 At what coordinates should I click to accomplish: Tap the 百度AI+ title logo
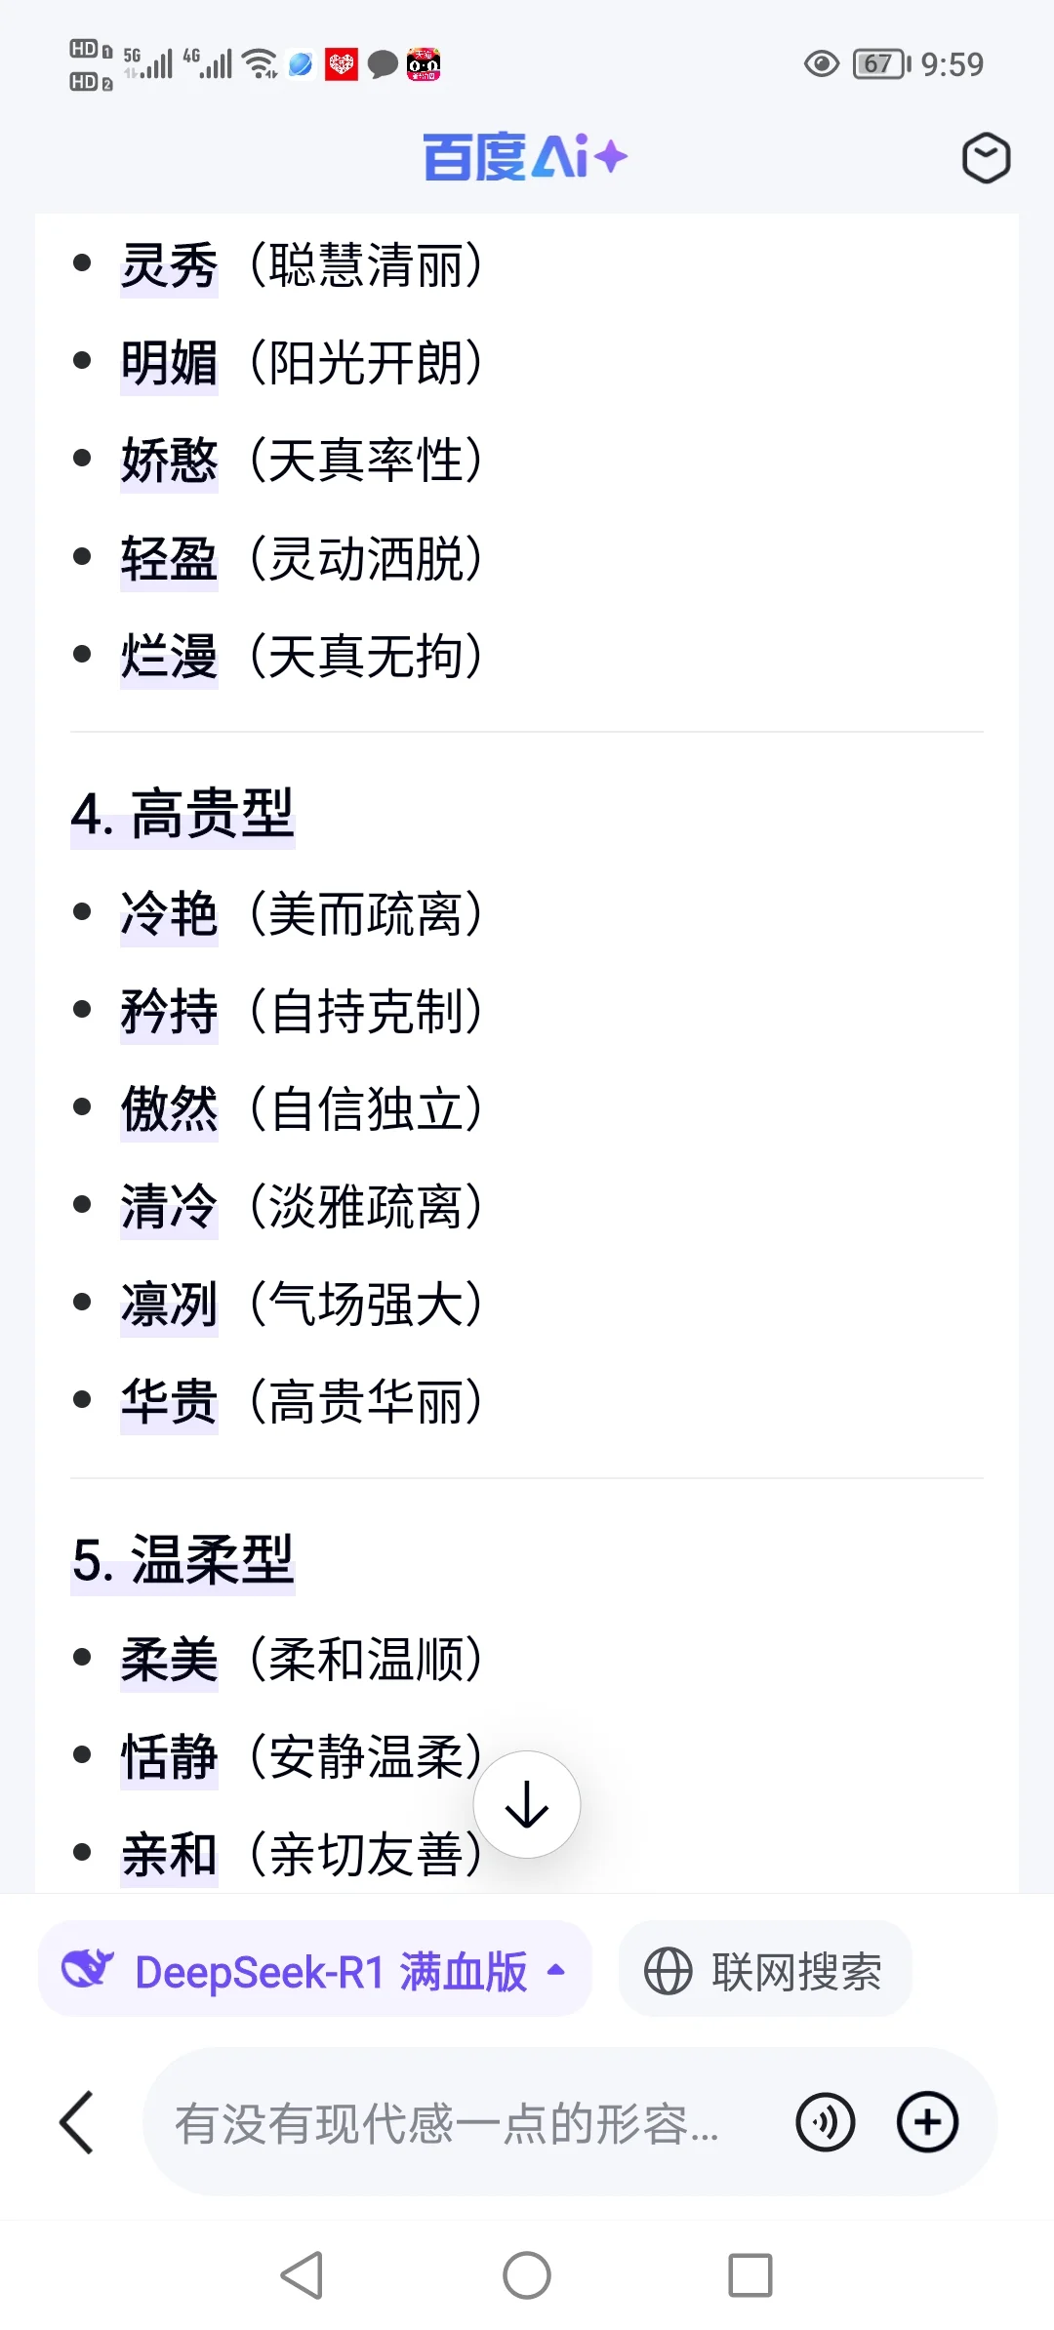click(525, 157)
